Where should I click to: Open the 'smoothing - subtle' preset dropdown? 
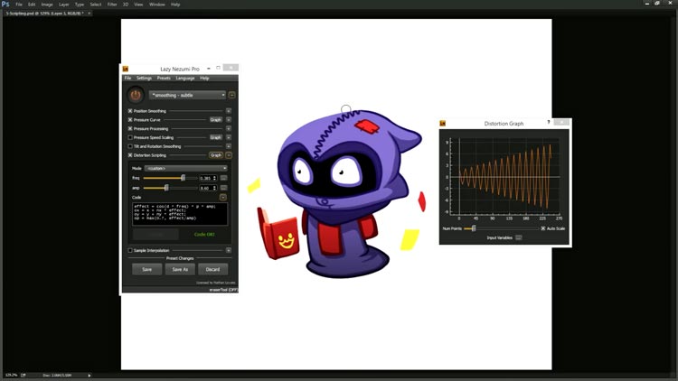[187, 95]
